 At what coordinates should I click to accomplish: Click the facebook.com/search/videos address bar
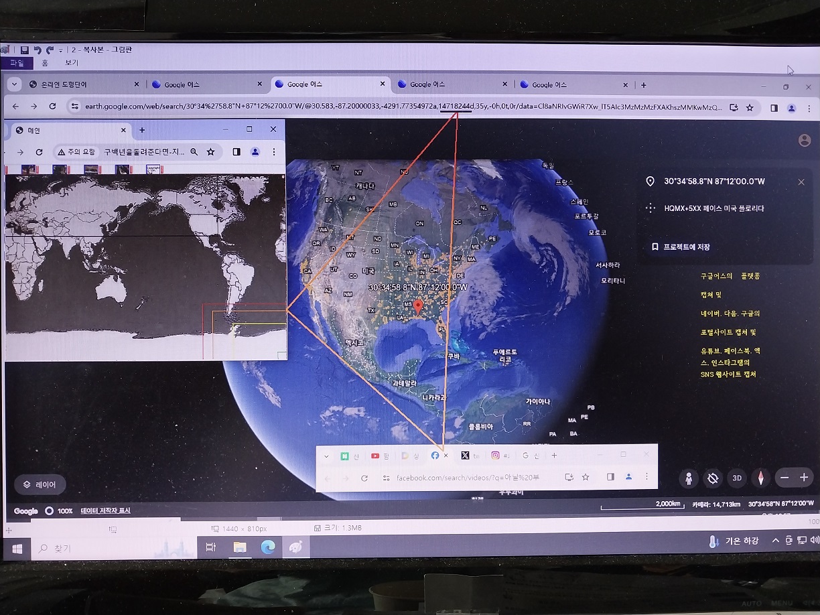point(469,477)
